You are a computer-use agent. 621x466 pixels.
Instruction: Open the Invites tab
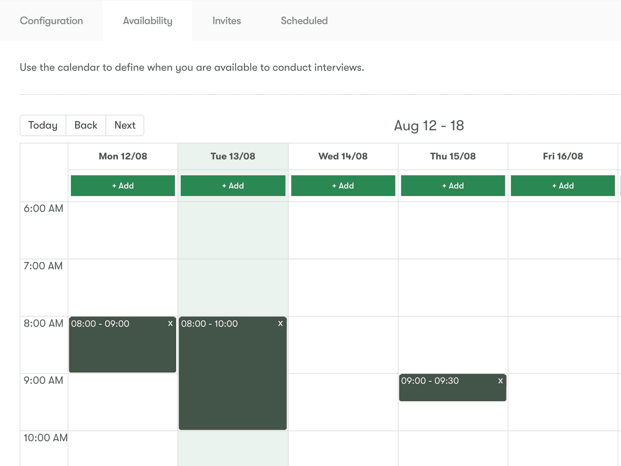(227, 21)
